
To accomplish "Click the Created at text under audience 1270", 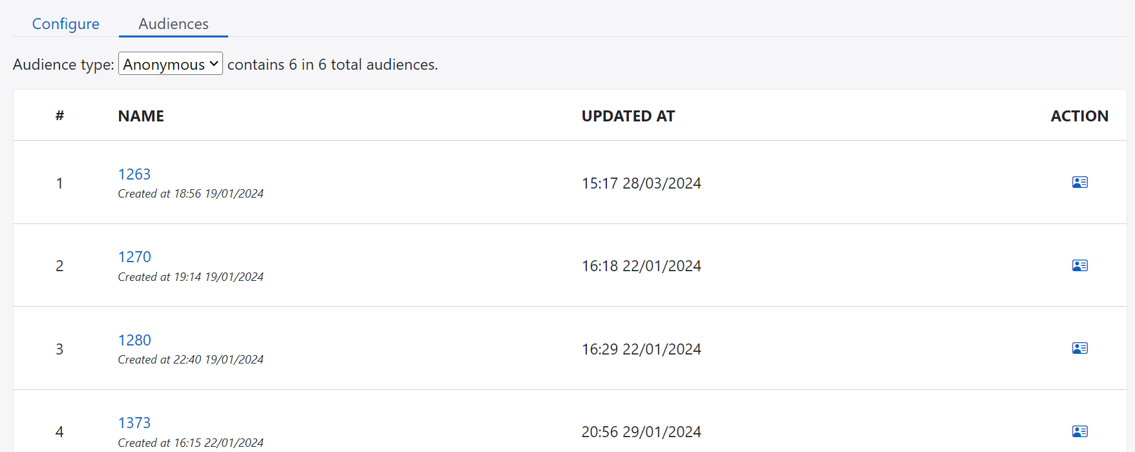I will 191,276.
